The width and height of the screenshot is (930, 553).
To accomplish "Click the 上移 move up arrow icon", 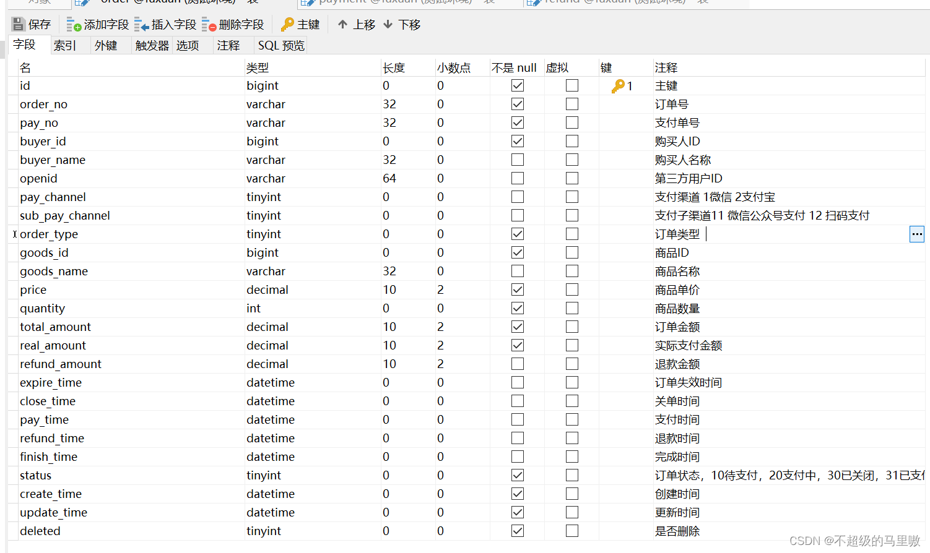I will coord(342,24).
